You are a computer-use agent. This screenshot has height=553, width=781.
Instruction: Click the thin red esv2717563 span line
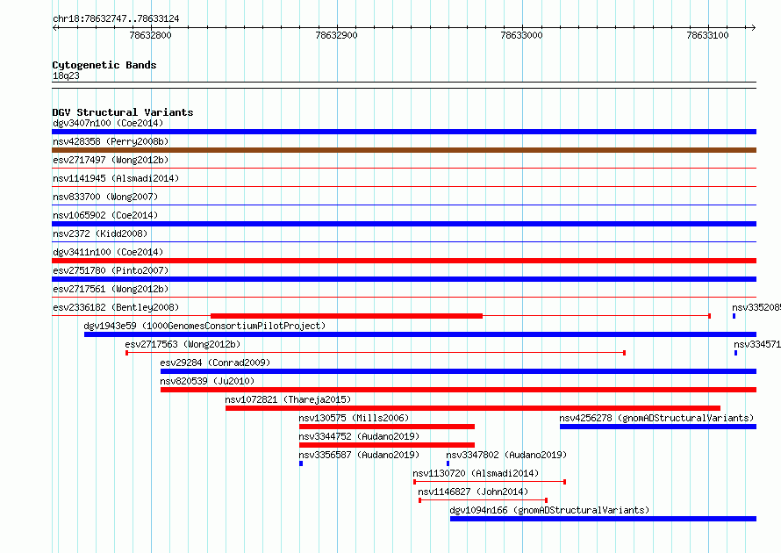tap(376, 353)
